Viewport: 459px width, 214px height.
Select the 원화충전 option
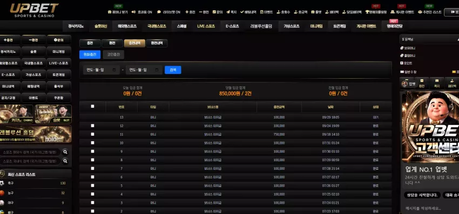pyautogui.click(x=90, y=54)
